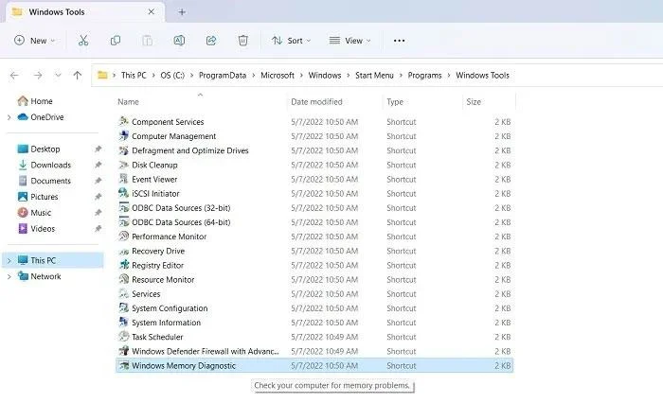663x403 pixels.
Task: Click the pin icon next to Downloads
Action: pyautogui.click(x=99, y=166)
